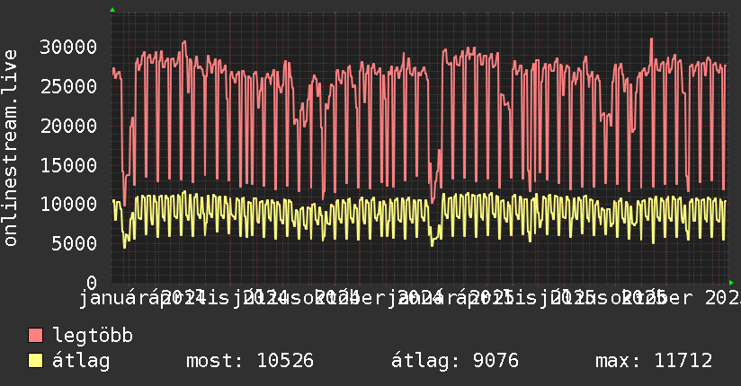Click the 5000 y-axis label
The height and width of the screenshot is (386, 741).
[75, 243]
